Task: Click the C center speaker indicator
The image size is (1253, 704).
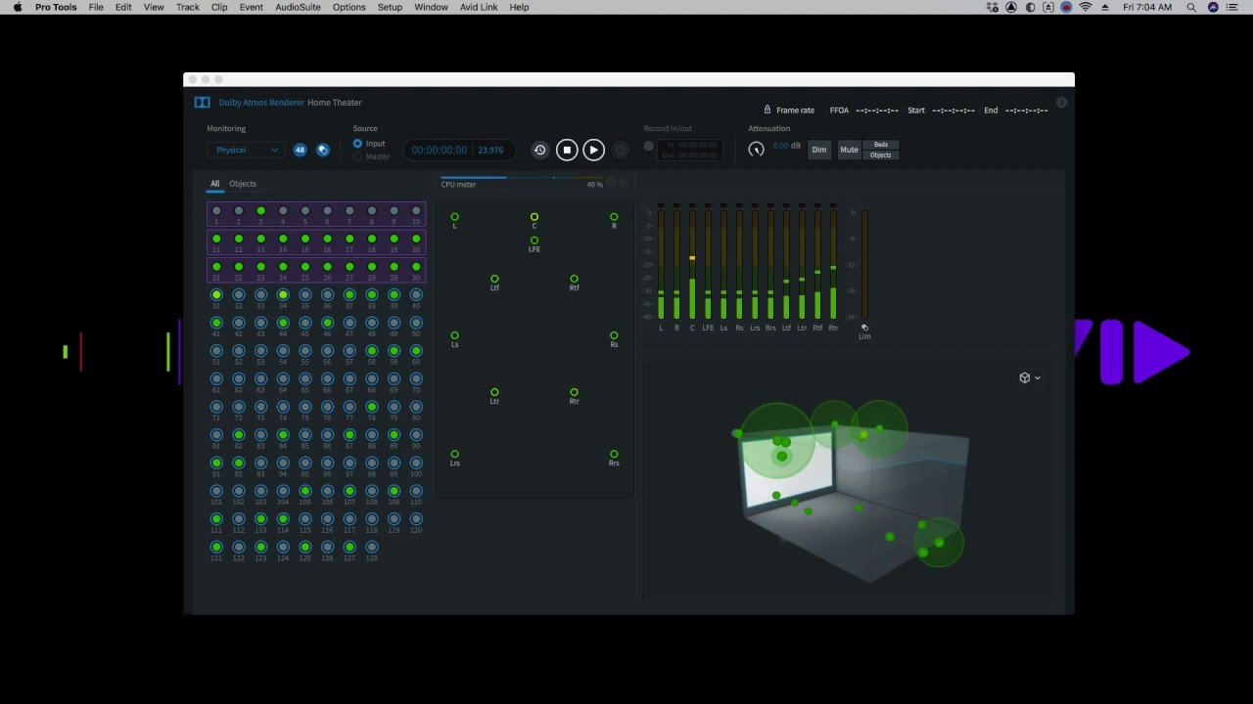Action: tap(534, 217)
